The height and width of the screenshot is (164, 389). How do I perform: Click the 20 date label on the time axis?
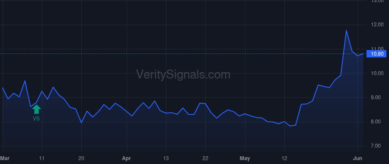point(81,158)
